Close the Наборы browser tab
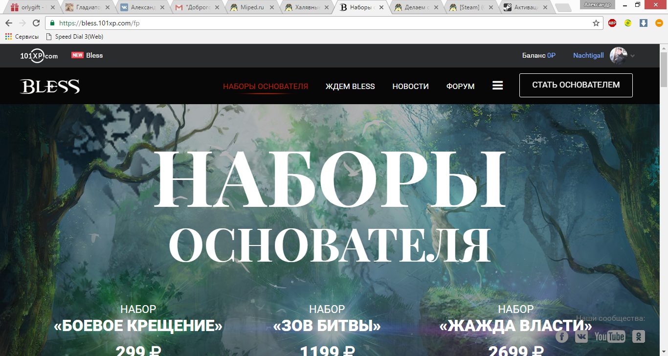The height and width of the screenshot is (356, 668). [x=381, y=7]
